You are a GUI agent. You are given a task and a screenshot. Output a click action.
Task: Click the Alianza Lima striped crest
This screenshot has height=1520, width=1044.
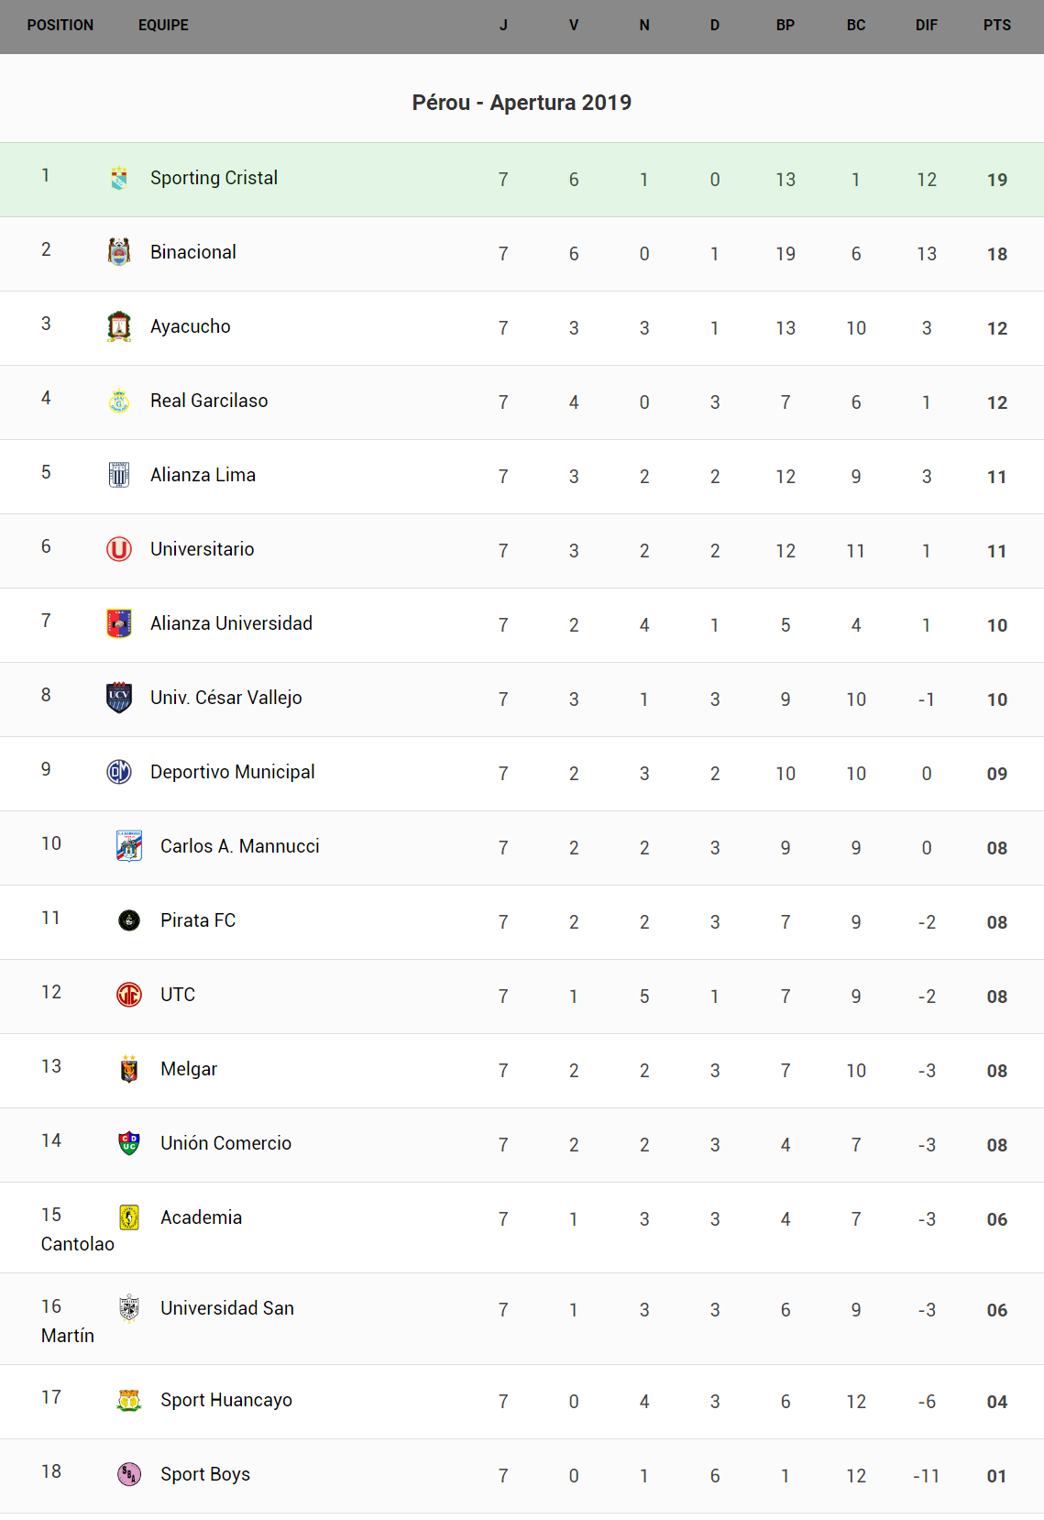pyautogui.click(x=119, y=475)
